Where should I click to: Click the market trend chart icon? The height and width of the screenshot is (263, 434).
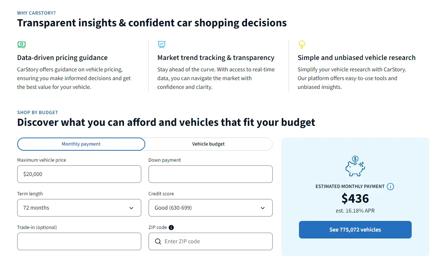[162, 44]
